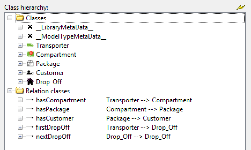Expand the nextDropOff relation node
This screenshot has height=150, width=251.
pos(20,136)
